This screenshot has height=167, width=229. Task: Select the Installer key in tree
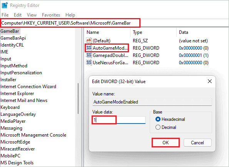8,80
